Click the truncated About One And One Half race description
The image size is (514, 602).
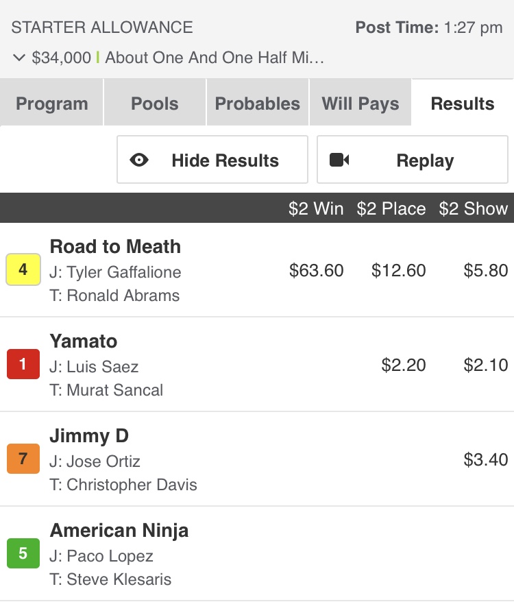pos(215,58)
